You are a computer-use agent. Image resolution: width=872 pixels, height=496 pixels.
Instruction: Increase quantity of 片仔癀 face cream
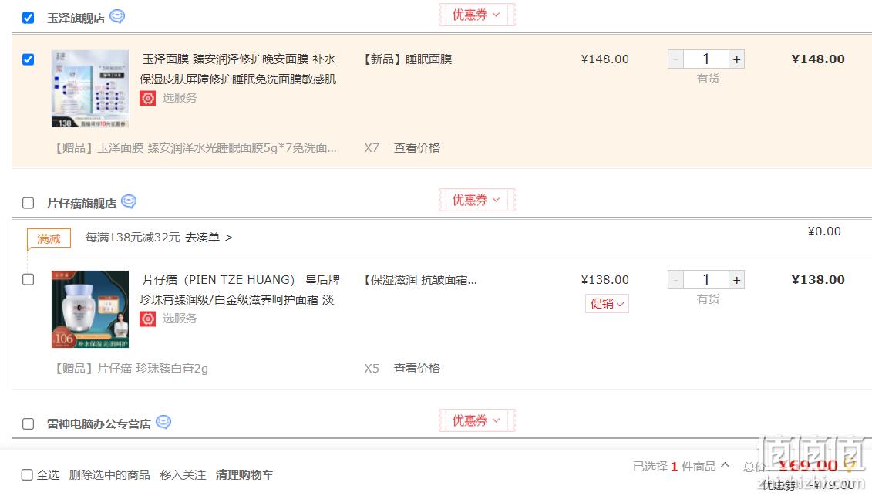[x=736, y=279]
